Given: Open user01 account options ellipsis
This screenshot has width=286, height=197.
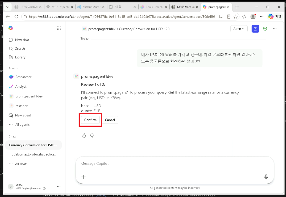Looking at the screenshot, I should tap(59, 186).
